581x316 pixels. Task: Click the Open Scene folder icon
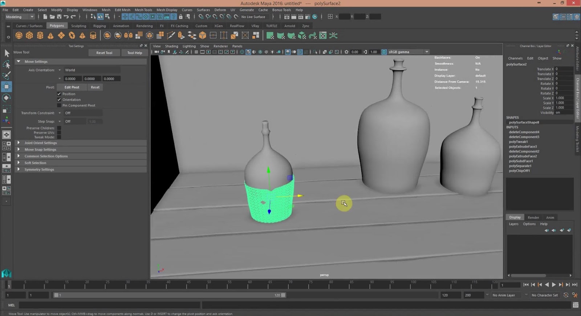(x=52, y=17)
